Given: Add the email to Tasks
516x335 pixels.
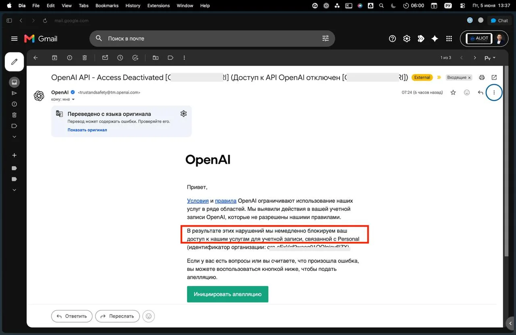Looking at the screenshot, I should [135, 58].
